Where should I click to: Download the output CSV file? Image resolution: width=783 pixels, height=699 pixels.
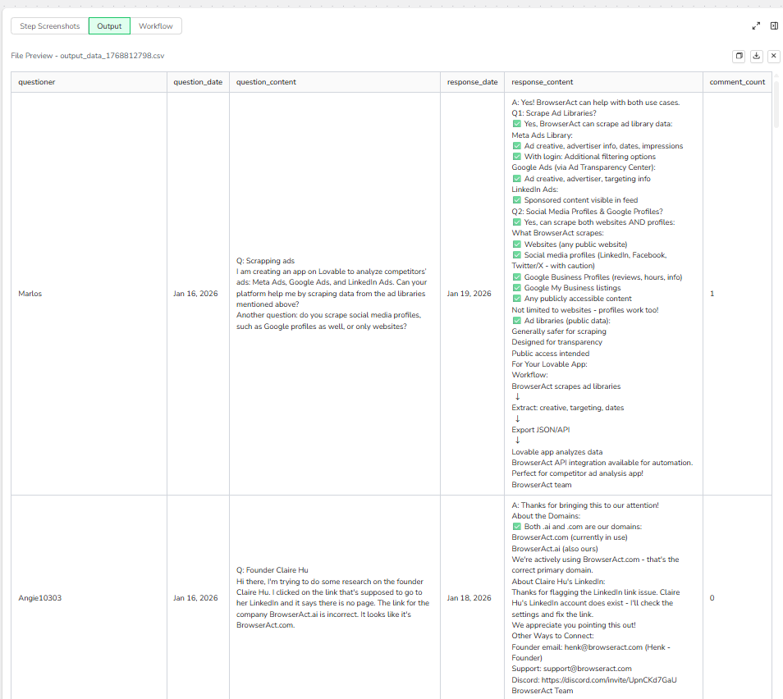[x=756, y=56]
